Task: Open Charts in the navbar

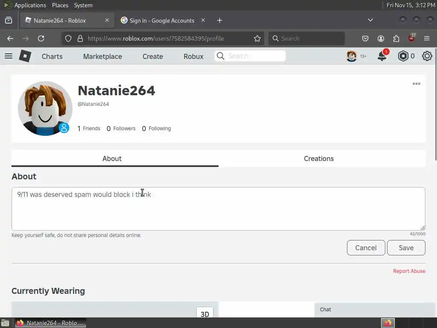Action: coord(52,56)
